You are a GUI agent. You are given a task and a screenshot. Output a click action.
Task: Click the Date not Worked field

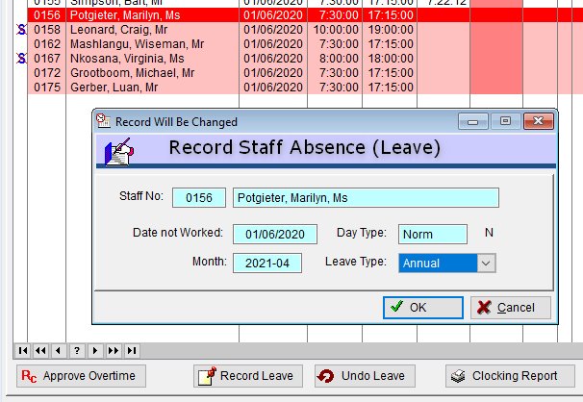(x=274, y=235)
